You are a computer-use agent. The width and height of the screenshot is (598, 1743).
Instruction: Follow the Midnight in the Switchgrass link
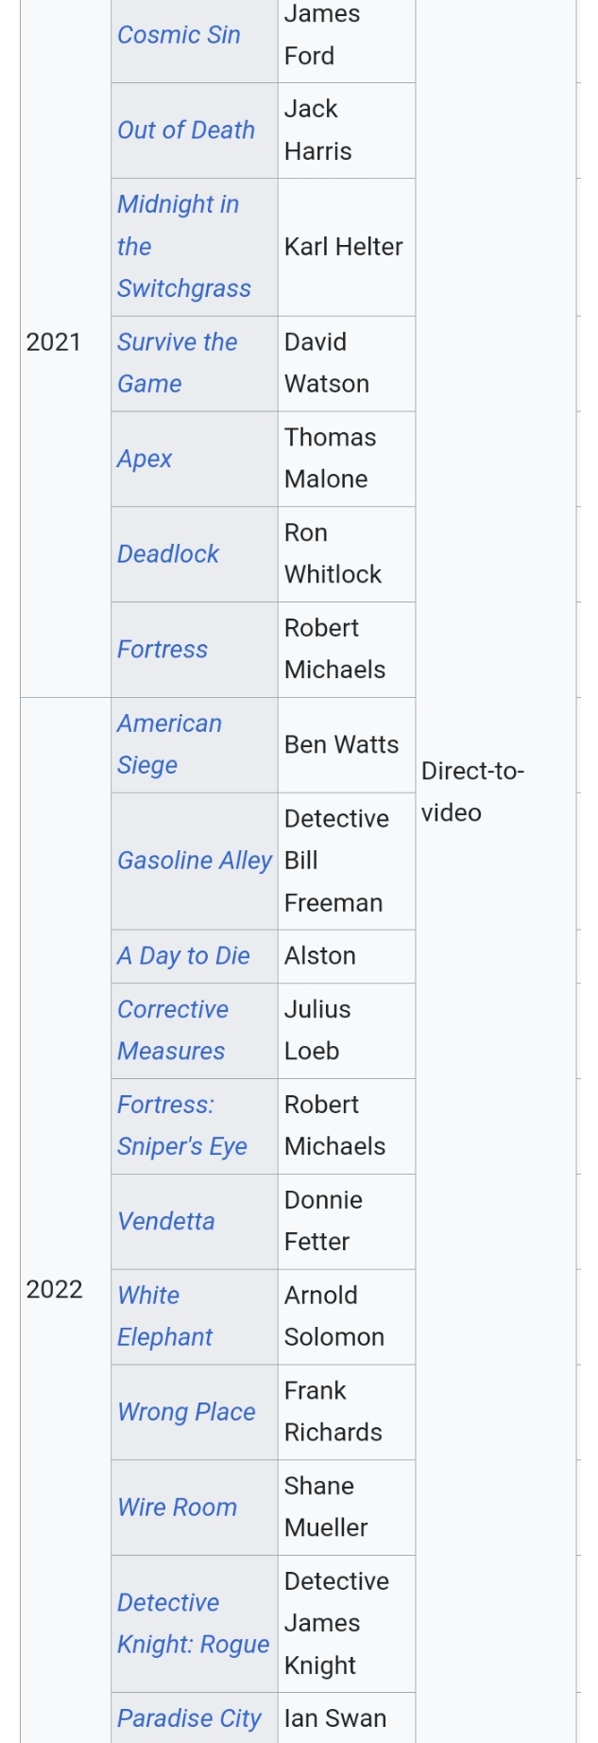184,247
